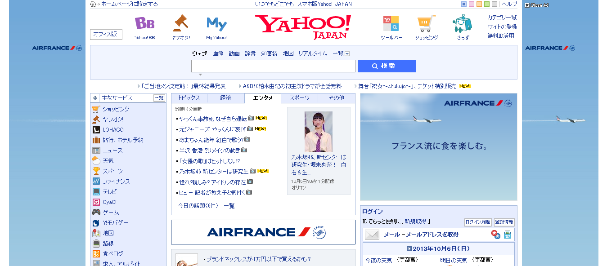Click the 地図 map icon in services list
The width and height of the screenshot is (607, 266).
(96, 233)
